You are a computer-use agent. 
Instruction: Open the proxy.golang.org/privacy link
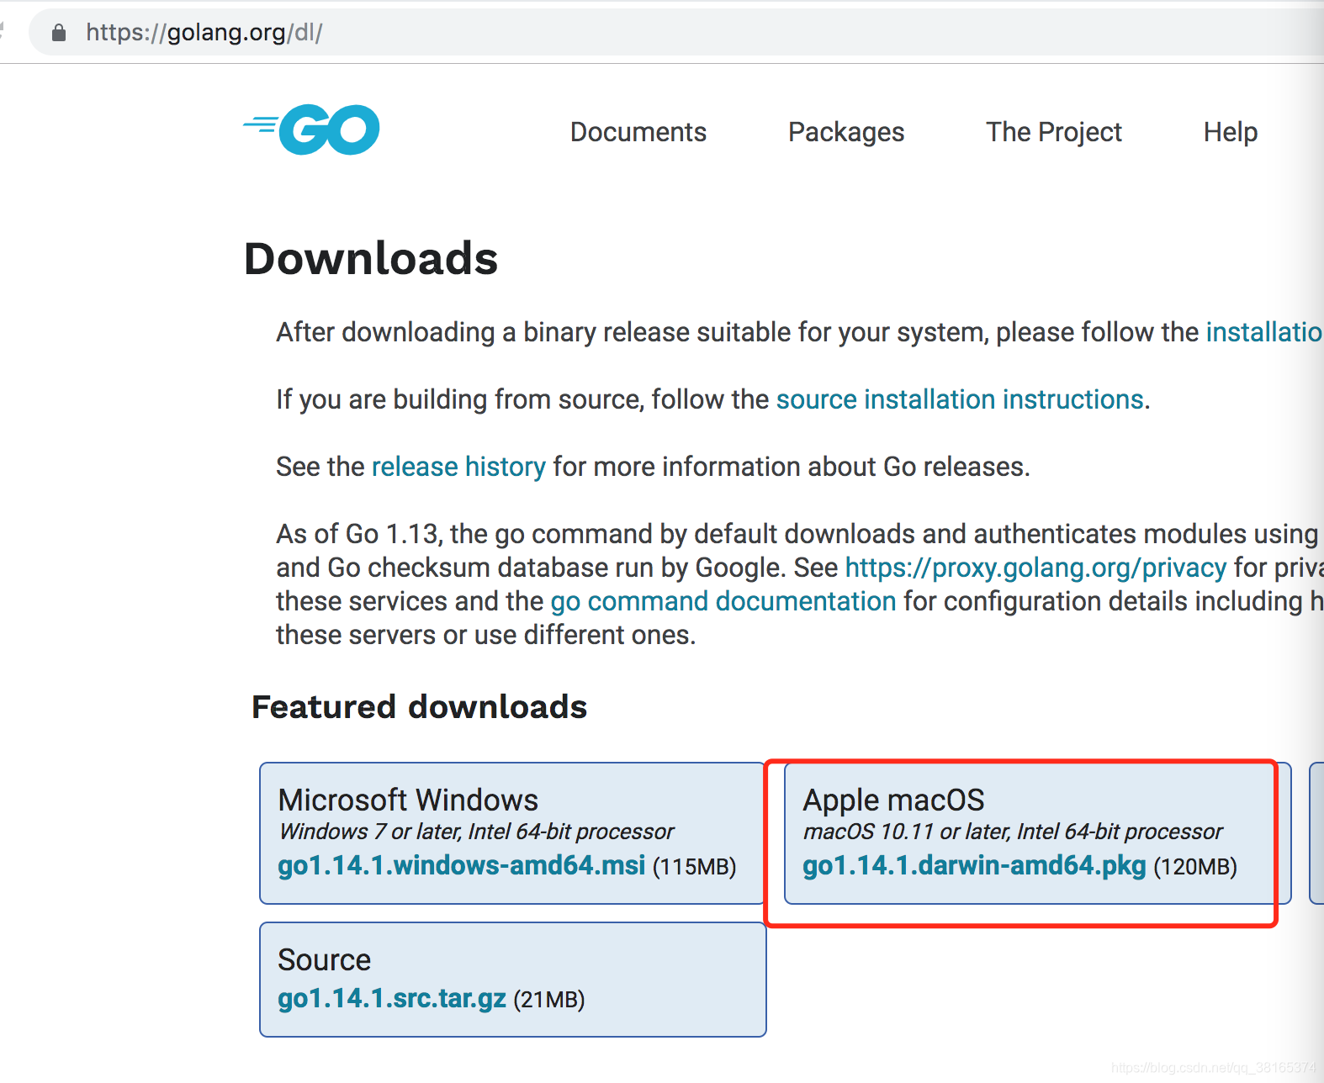click(1035, 568)
